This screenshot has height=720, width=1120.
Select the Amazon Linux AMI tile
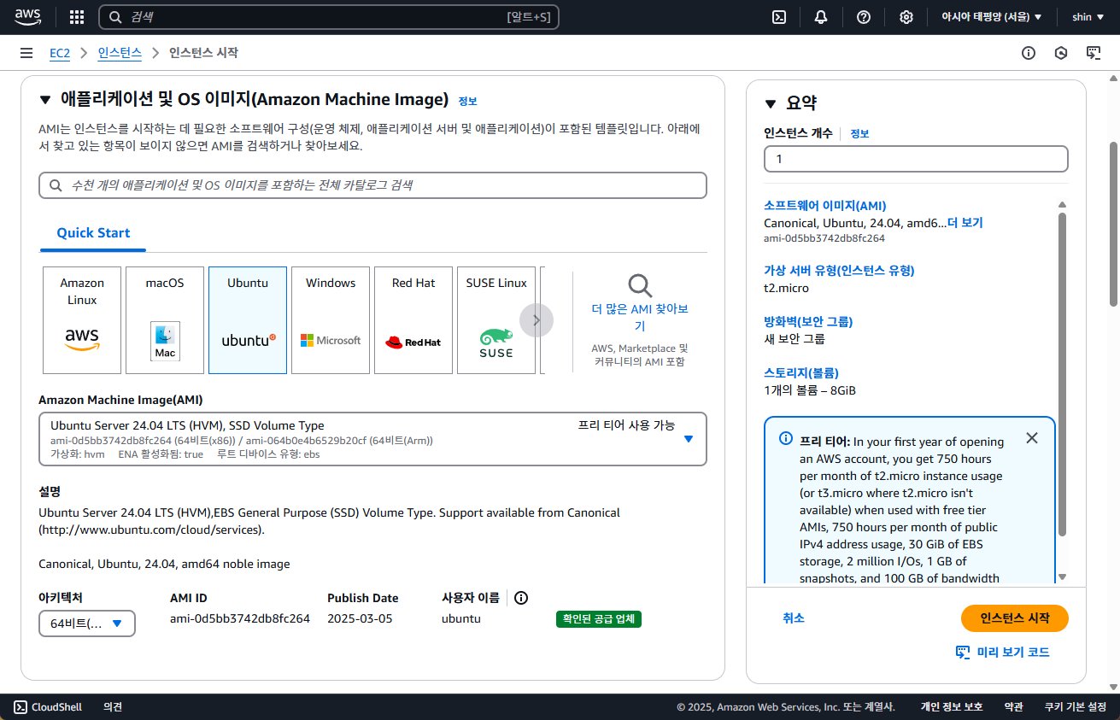click(x=82, y=320)
